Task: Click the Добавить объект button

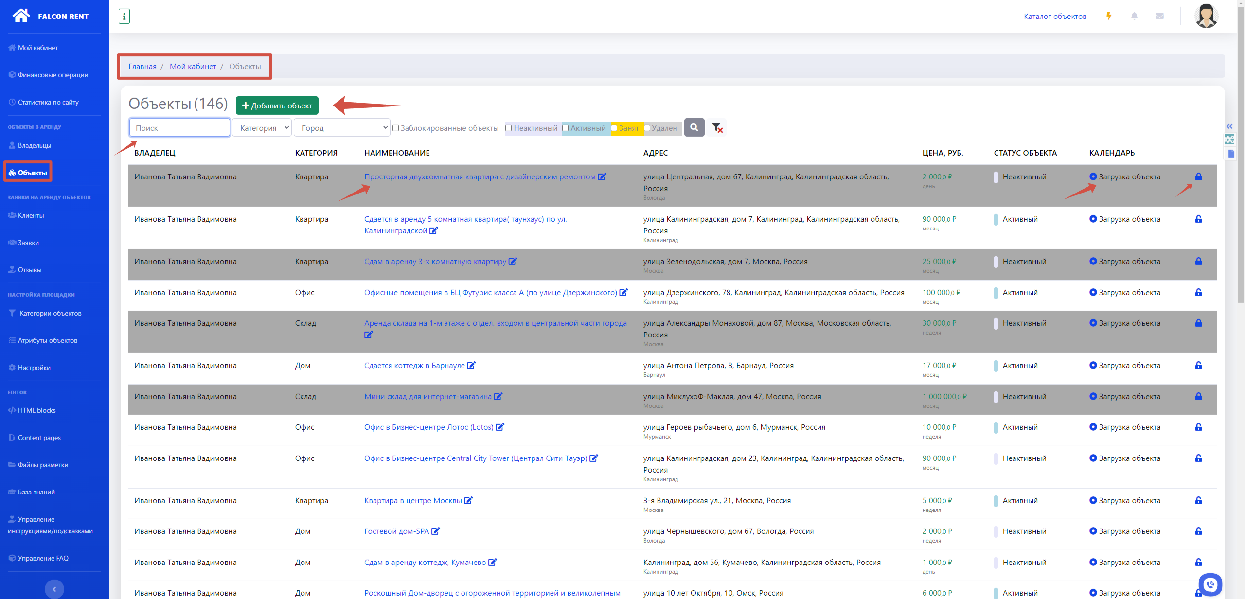Action: pos(277,106)
